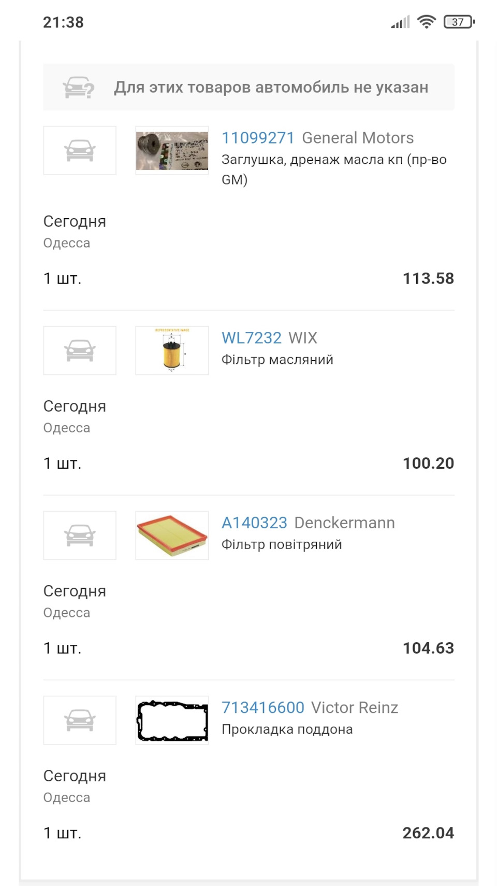The image size is (497, 886).
Task: Tap the battery indicator in status bar
Action: (459, 22)
